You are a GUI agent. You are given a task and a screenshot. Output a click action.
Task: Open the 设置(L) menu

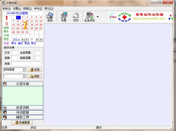(17, 9)
